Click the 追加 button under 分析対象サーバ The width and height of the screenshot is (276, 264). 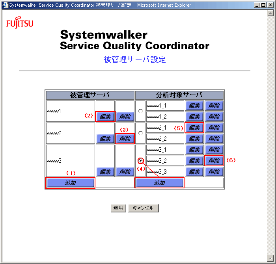[159, 183]
